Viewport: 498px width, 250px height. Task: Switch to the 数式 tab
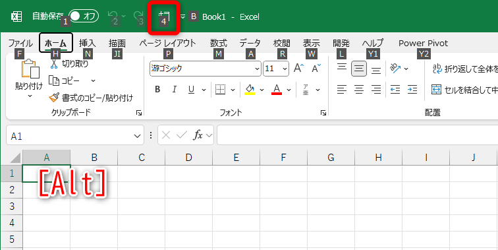coord(219,43)
